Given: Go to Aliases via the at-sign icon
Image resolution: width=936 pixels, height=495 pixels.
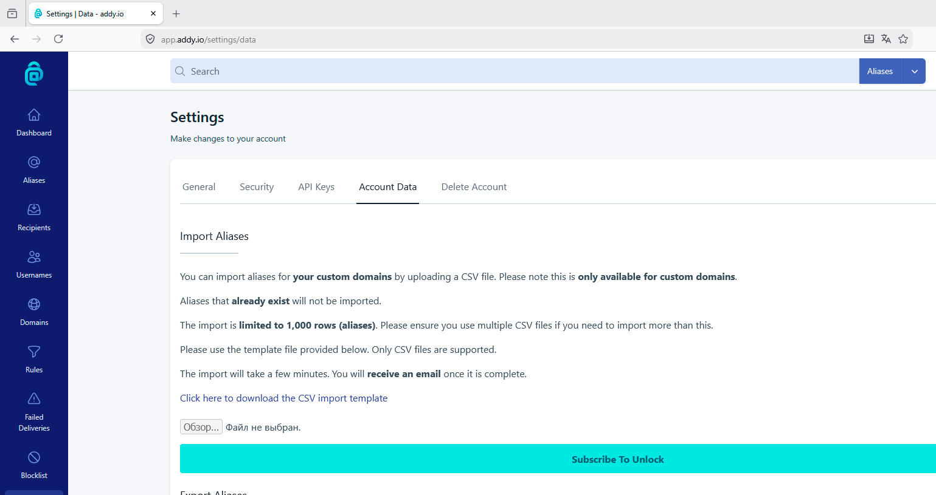Looking at the screenshot, I should tap(34, 162).
